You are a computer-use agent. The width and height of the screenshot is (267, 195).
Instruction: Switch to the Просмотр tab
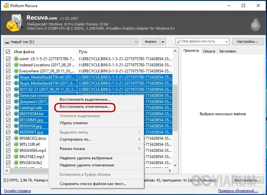(x=191, y=51)
